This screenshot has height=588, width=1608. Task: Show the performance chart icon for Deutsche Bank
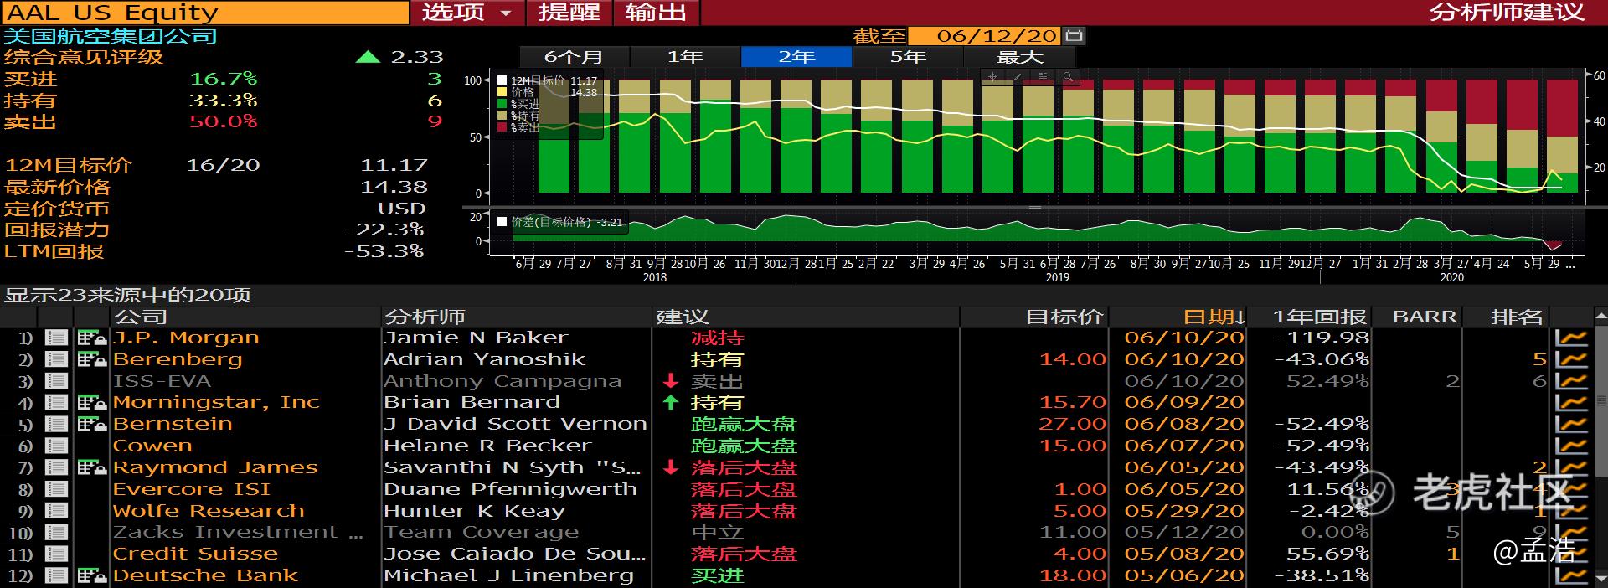[1571, 575]
